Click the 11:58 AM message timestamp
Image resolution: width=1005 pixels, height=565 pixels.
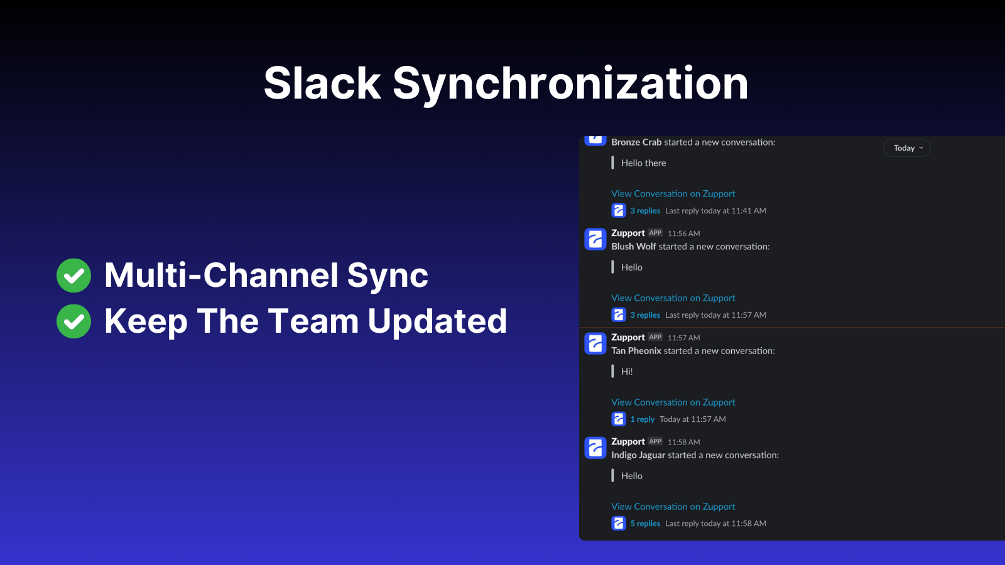683,442
